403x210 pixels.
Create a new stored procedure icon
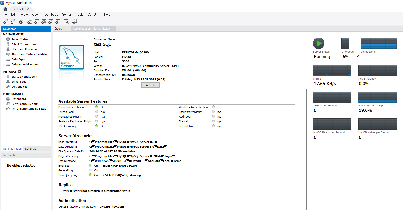point(51,22)
